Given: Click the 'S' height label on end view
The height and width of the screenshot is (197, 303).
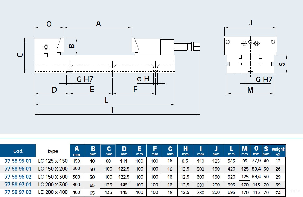Looking at the screenshot, I should click(x=282, y=64).
